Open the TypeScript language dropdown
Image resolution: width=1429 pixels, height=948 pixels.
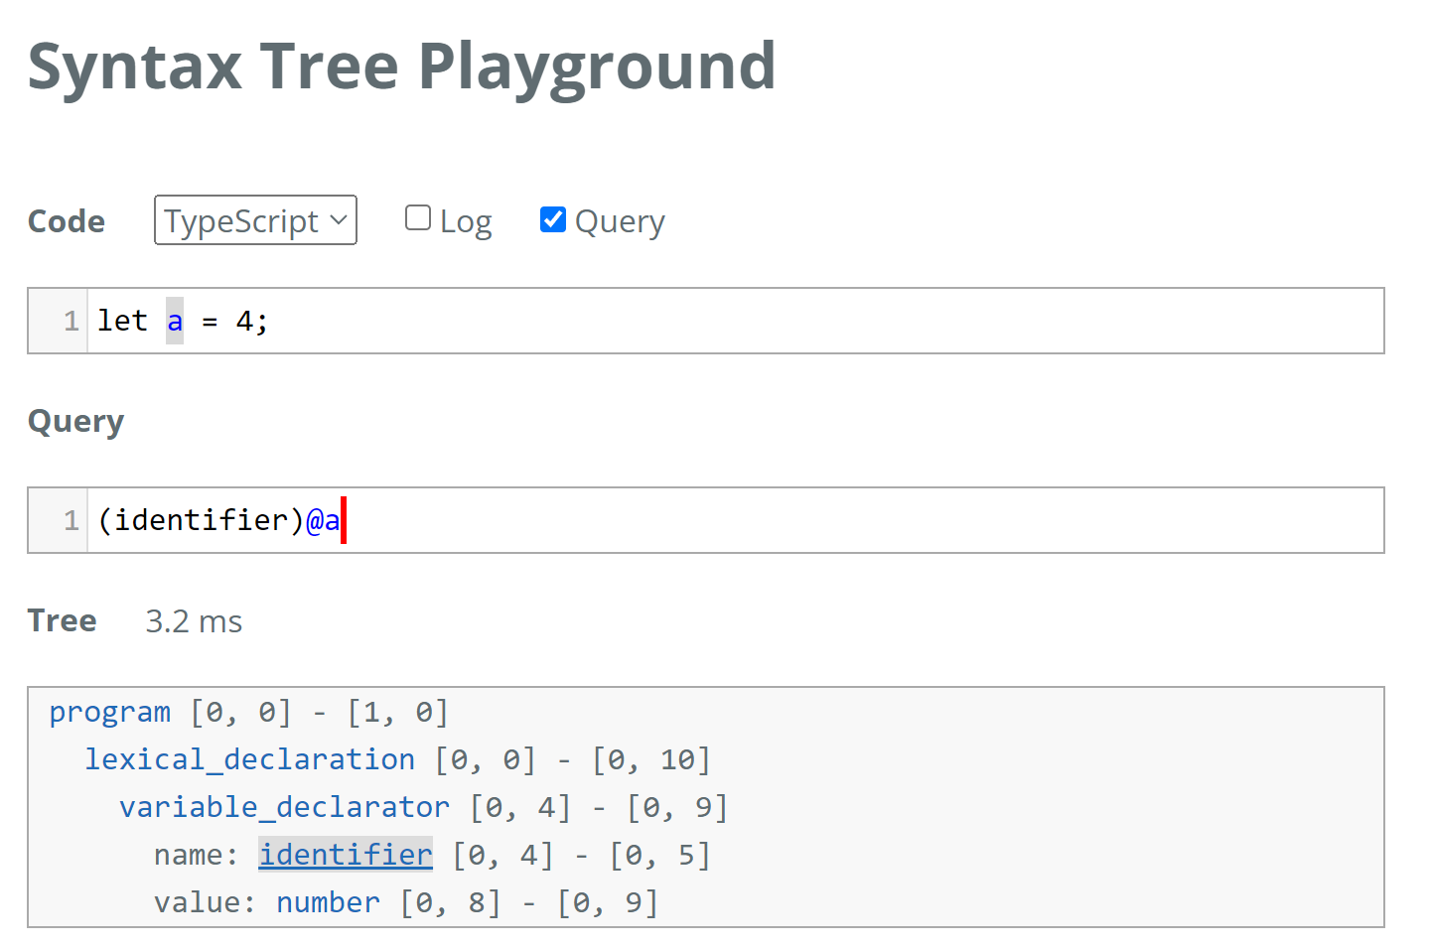[x=255, y=220]
